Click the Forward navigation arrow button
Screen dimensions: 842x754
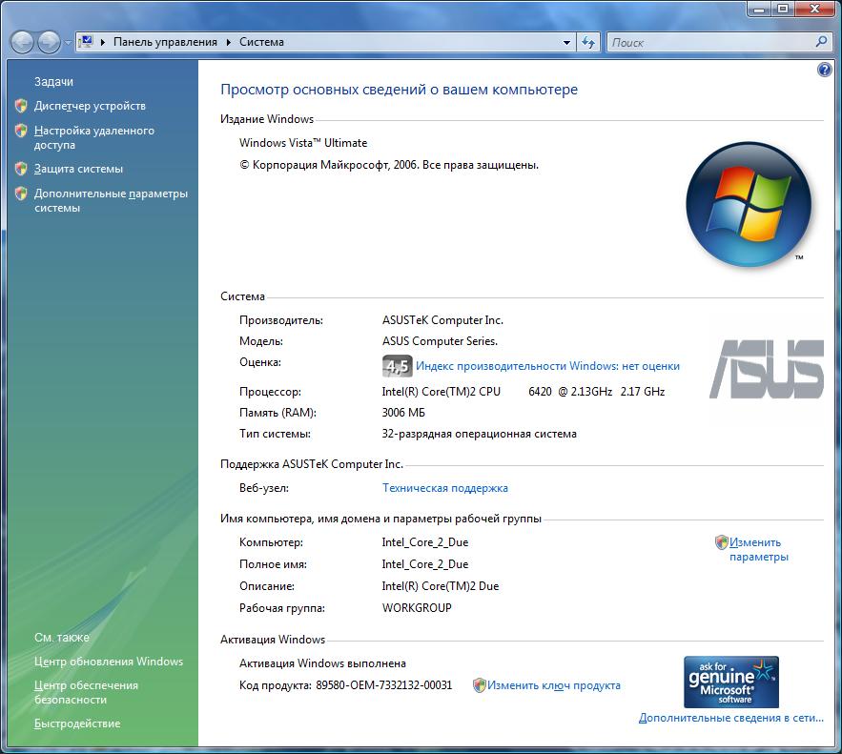[50, 42]
